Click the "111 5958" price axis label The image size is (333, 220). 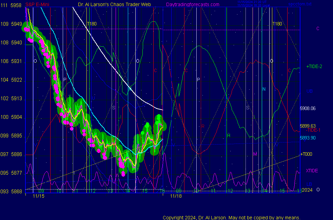(11, 5)
